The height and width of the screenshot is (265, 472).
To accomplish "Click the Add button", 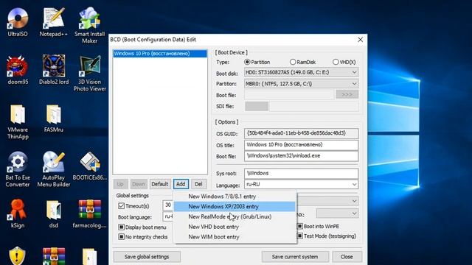I will [x=181, y=184].
